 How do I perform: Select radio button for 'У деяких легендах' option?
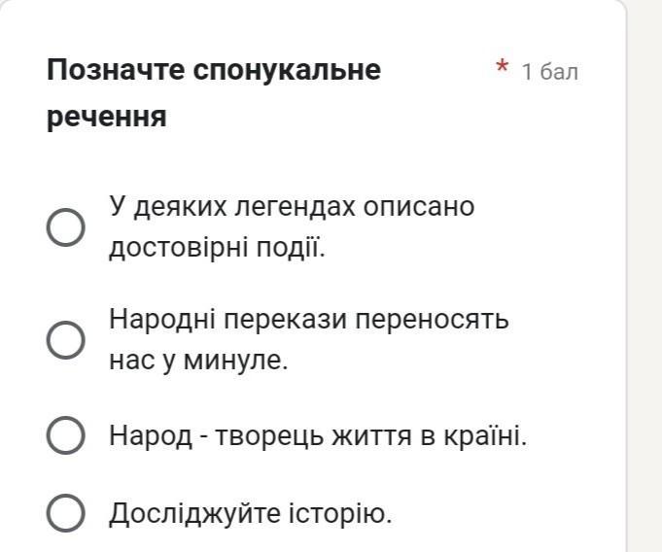coord(65,227)
